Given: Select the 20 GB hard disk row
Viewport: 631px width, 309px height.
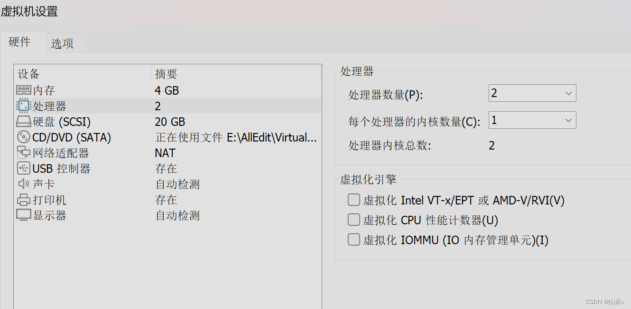Looking at the screenshot, I should 169,121.
